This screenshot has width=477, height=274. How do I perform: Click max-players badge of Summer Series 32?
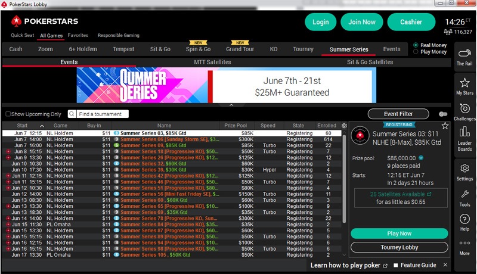116,163
